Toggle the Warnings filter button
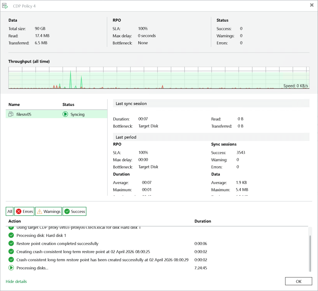This screenshot has width=318, height=291. point(48,211)
